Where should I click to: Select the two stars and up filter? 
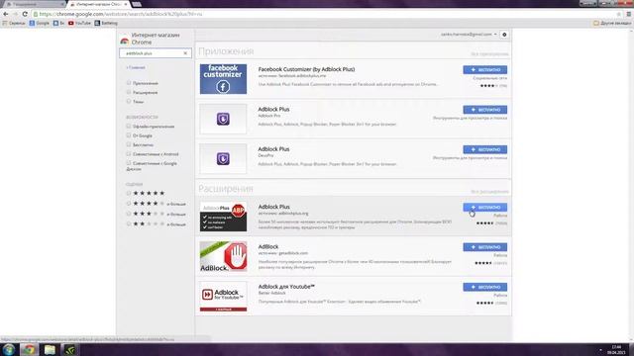(129, 223)
